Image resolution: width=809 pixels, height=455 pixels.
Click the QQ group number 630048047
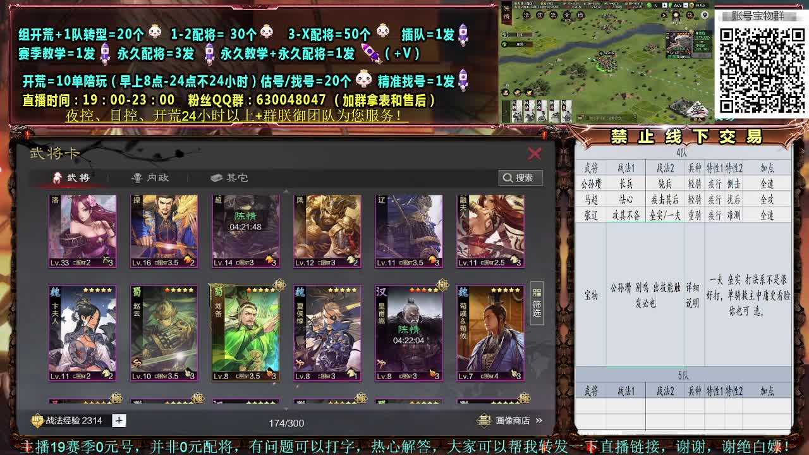pos(291,100)
